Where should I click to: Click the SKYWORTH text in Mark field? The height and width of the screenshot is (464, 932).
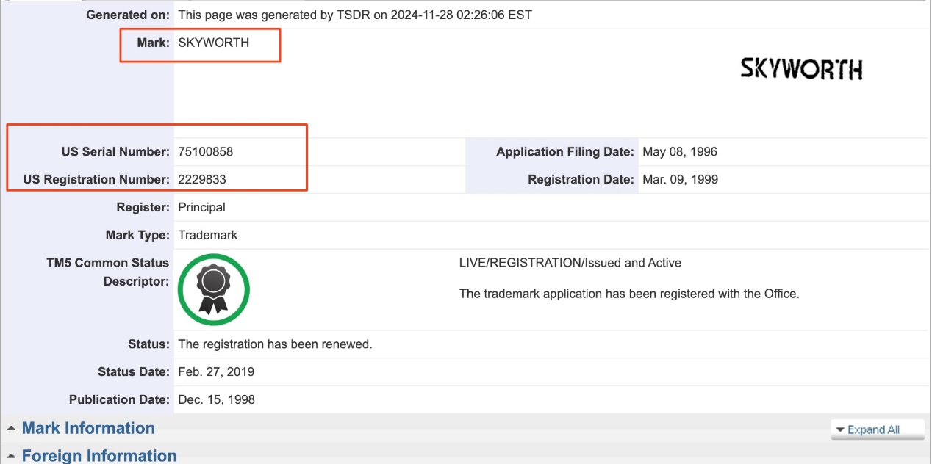click(x=213, y=43)
